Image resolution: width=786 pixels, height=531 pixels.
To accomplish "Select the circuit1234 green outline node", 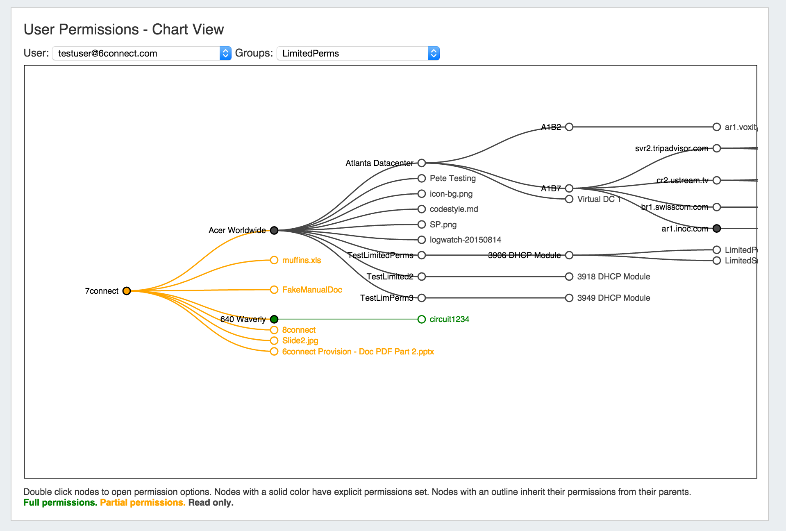I will click(422, 319).
